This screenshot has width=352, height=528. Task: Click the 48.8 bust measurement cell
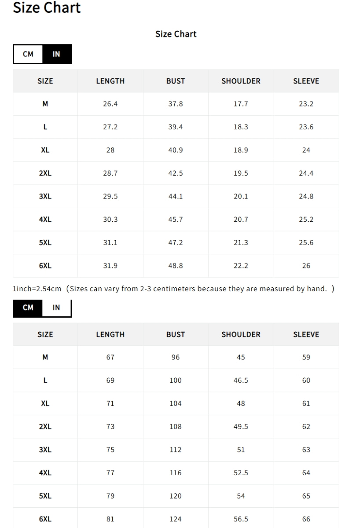176,266
